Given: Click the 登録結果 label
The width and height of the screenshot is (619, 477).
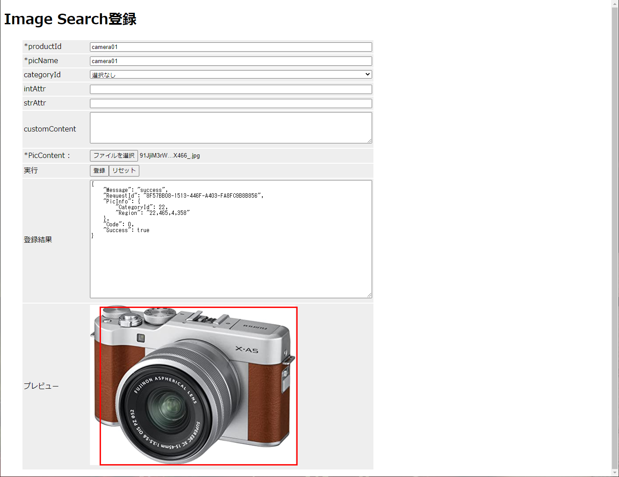Looking at the screenshot, I should pyautogui.click(x=38, y=240).
